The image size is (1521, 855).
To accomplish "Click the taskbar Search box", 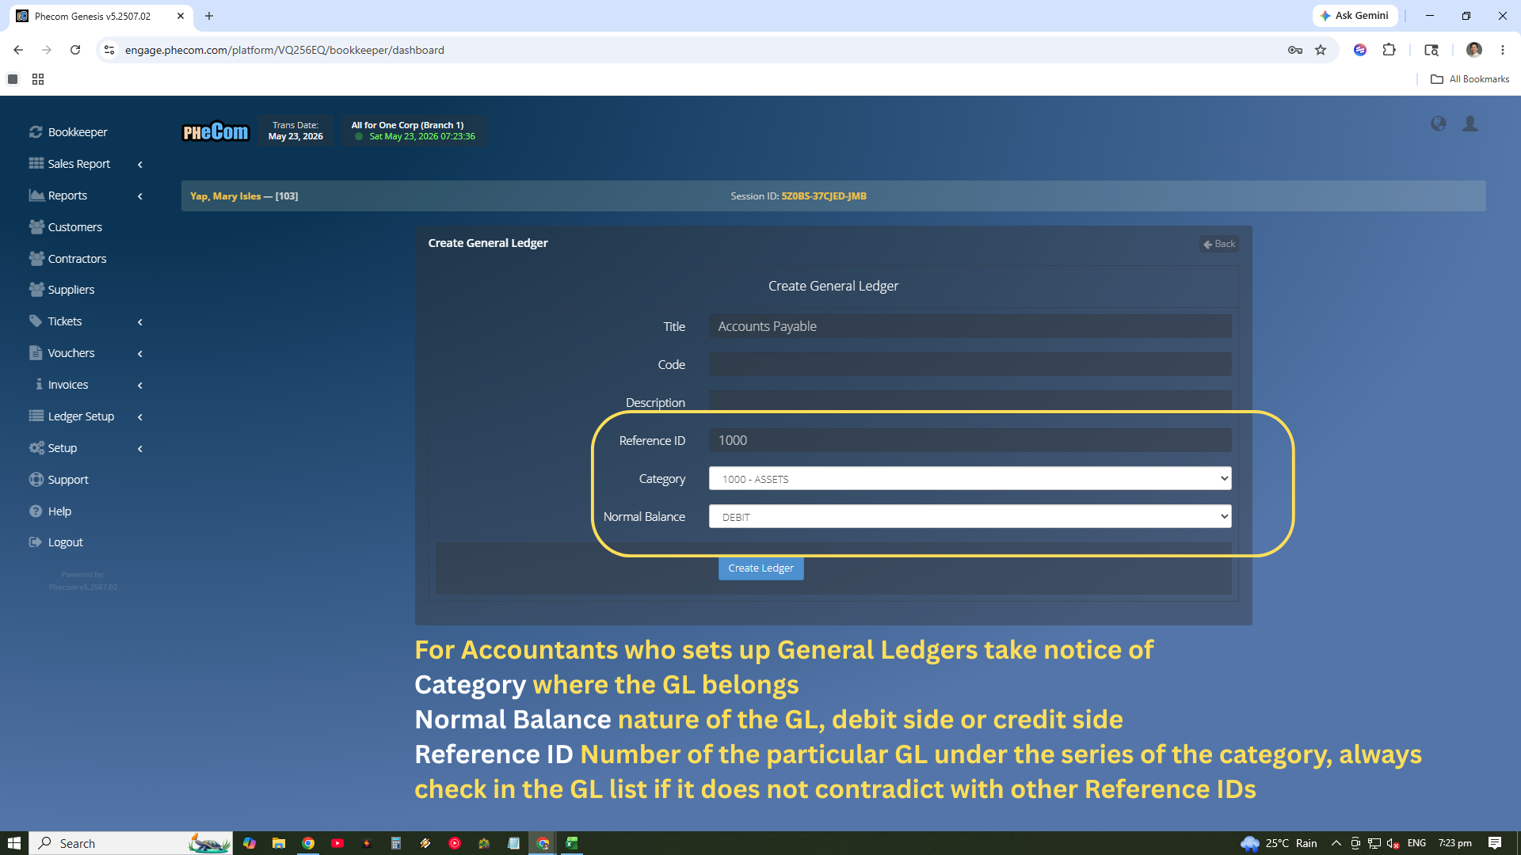I will tap(131, 843).
